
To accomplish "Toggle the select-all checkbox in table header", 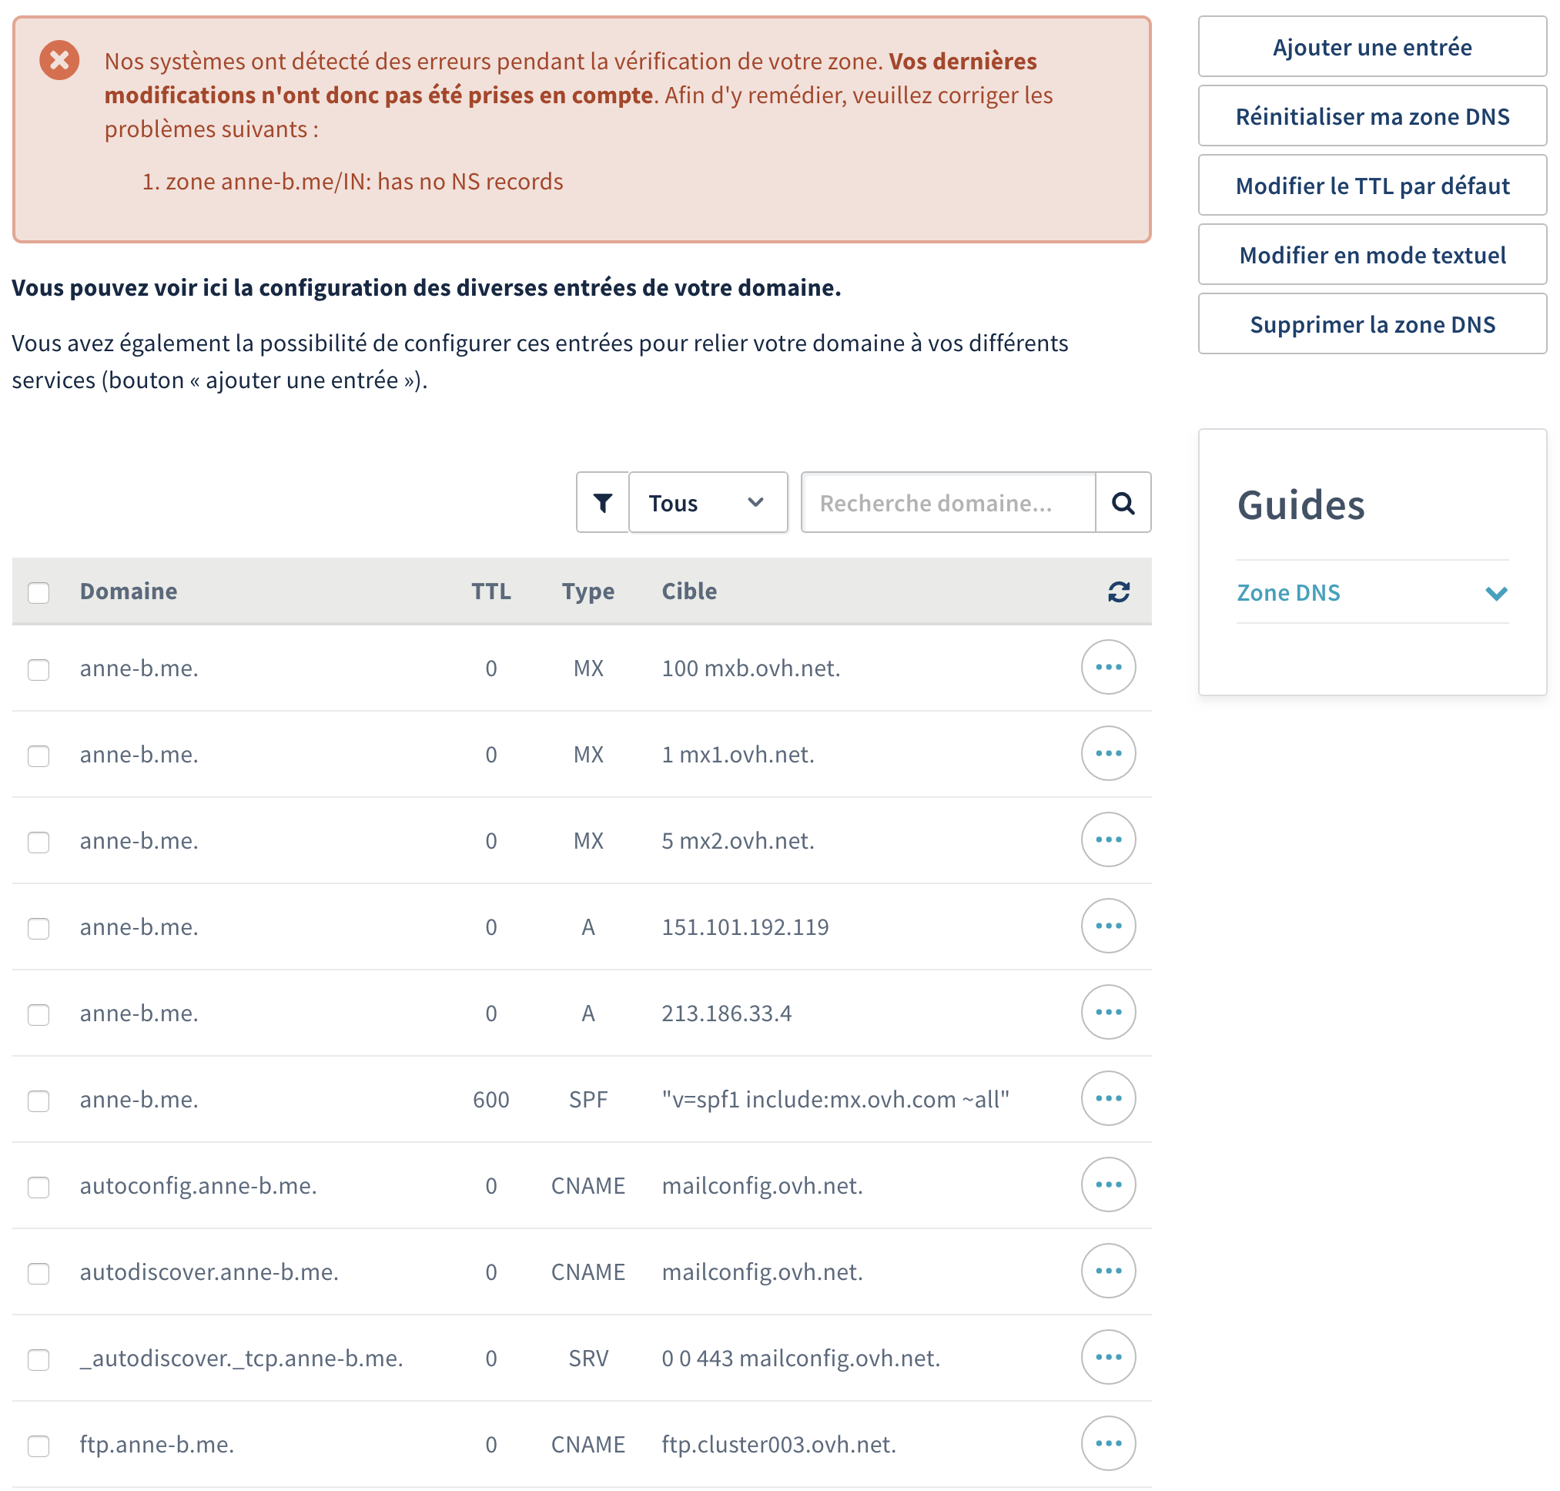I will pos(38,592).
